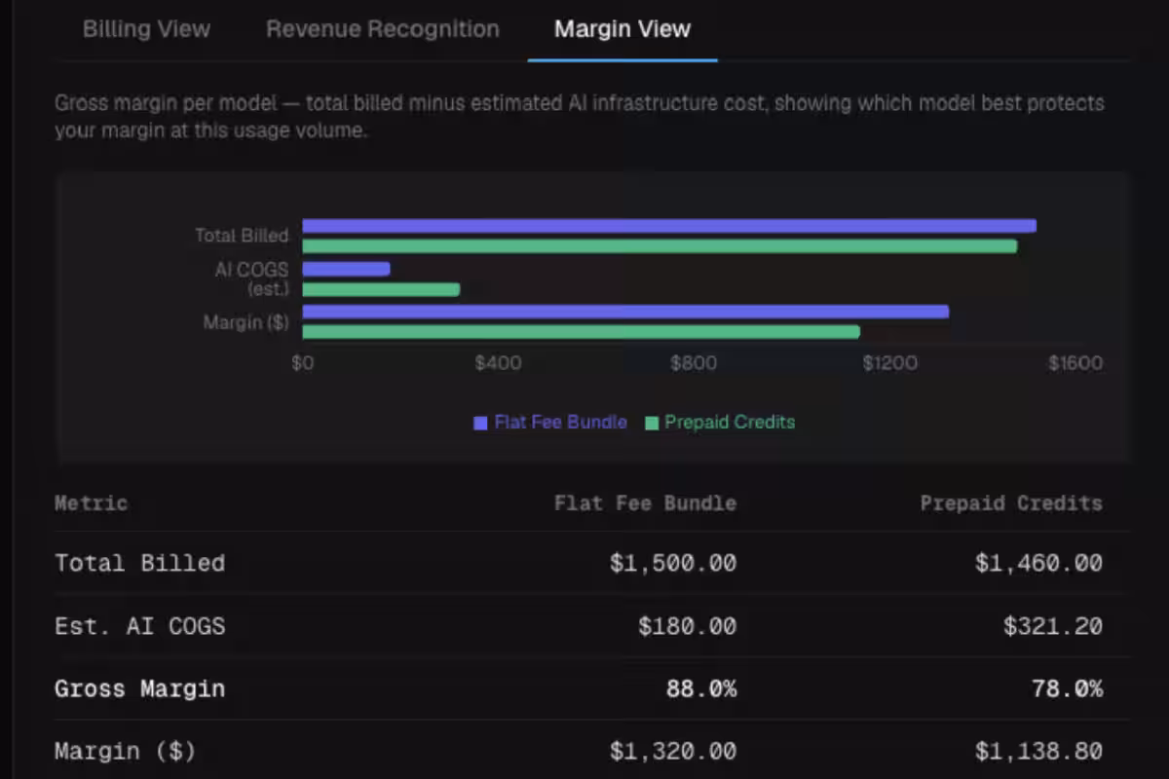Open the Revenue Recognition tab
Image resolution: width=1169 pixels, height=779 pixels.
[x=383, y=29]
